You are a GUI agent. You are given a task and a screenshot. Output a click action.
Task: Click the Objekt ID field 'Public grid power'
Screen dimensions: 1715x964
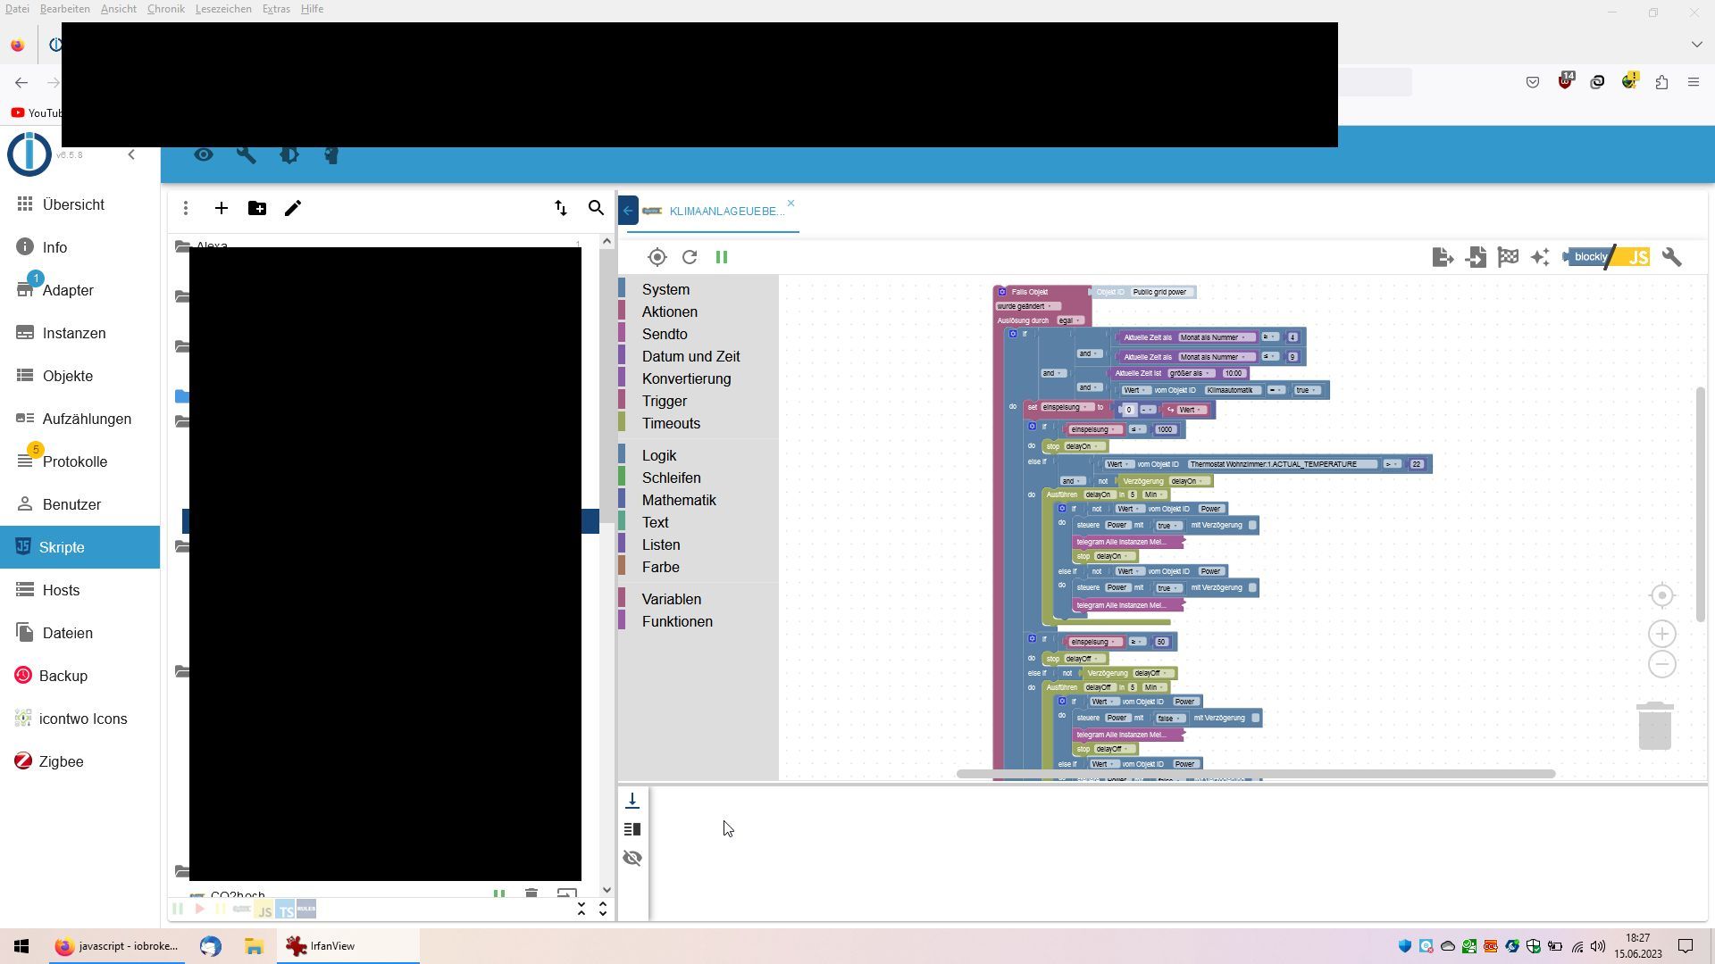click(x=1159, y=292)
